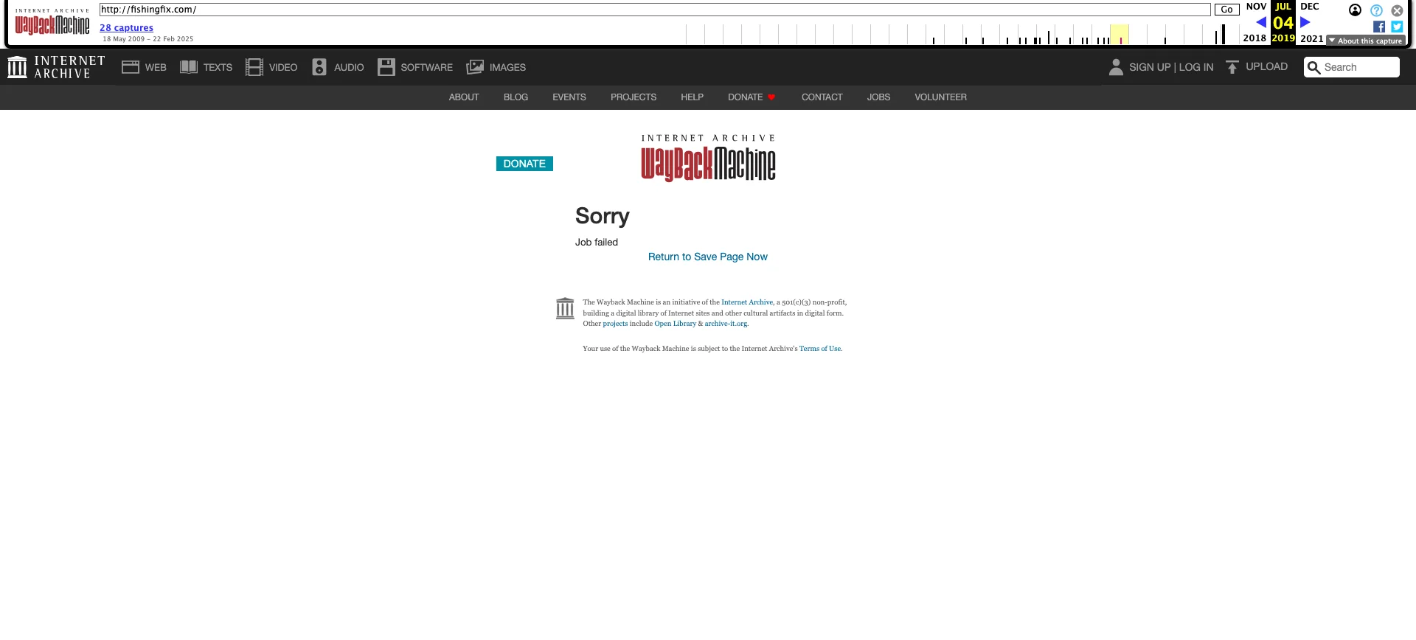
Task: Open the Video section film icon
Action: [x=254, y=67]
